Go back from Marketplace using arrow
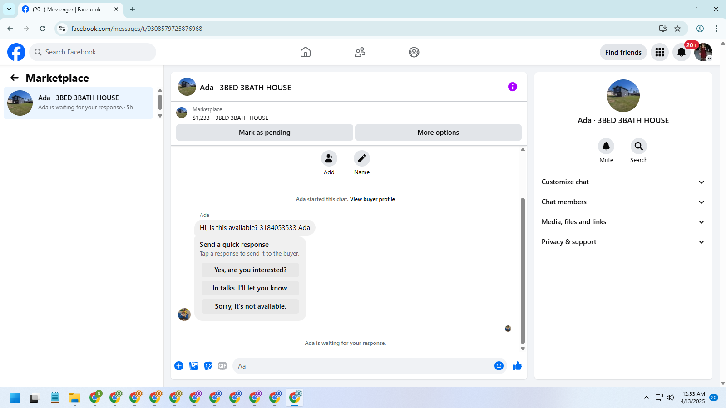The width and height of the screenshot is (726, 408). tap(15, 78)
